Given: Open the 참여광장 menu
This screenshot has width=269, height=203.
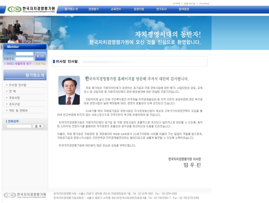Looking at the screenshot, I should click(x=184, y=9).
